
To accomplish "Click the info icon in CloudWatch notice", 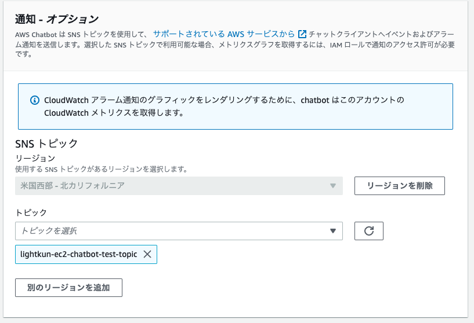I will [x=35, y=100].
